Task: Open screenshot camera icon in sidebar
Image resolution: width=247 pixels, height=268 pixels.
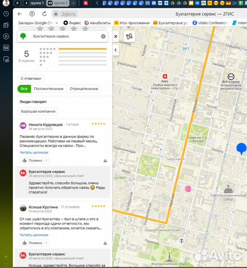Action: pyautogui.click(x=6, y=60)
